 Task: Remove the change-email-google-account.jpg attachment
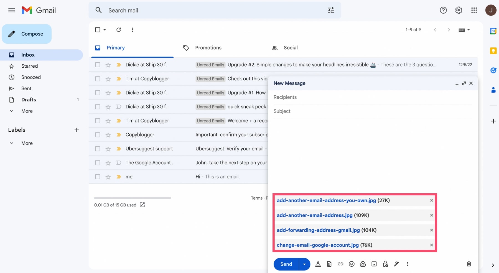tap(431, 245)
